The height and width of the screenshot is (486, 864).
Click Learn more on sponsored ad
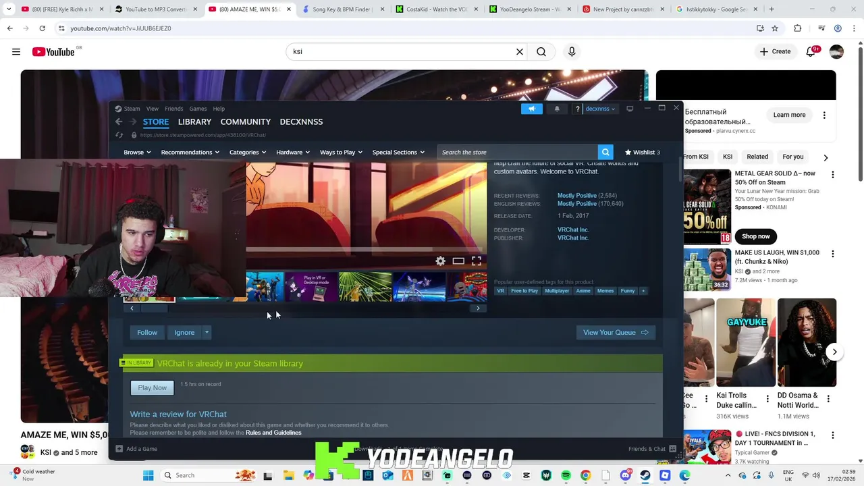(x=789, y=115)
